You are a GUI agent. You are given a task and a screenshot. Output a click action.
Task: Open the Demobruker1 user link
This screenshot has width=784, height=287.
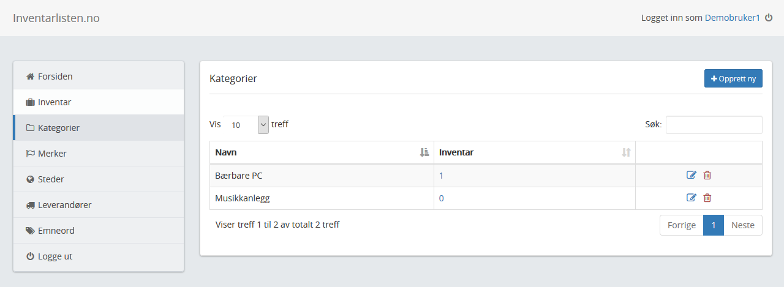point(733,18)
